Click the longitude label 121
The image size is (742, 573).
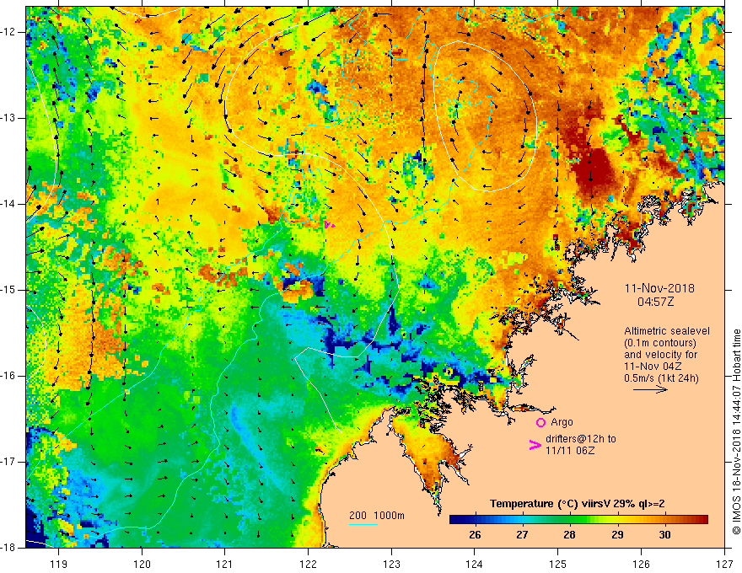[225, 564]
